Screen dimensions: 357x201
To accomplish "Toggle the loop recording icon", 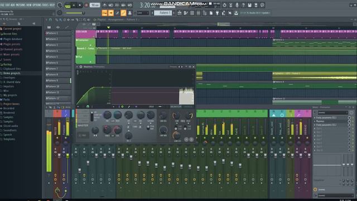I will click(130, 5).
